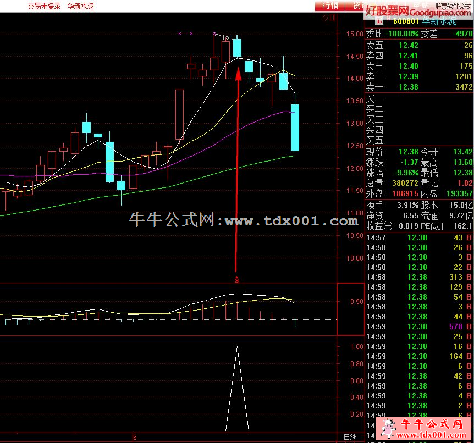Open the 行情 quotes tab
Image resolution: width=474 pixels, height=443 pixels.
(x=330, y=5)
